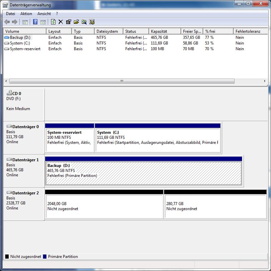Click the 58,86 GB free space cell
This screenshot has width=271, height=271.
(x=190, y=43)
